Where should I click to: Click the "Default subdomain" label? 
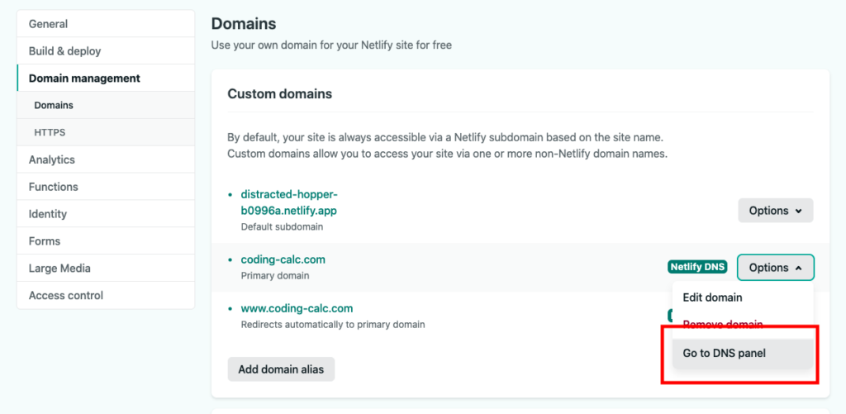coord(282,226)
